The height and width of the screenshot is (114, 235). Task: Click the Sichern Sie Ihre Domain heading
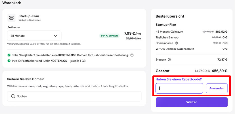click(26, 79)
